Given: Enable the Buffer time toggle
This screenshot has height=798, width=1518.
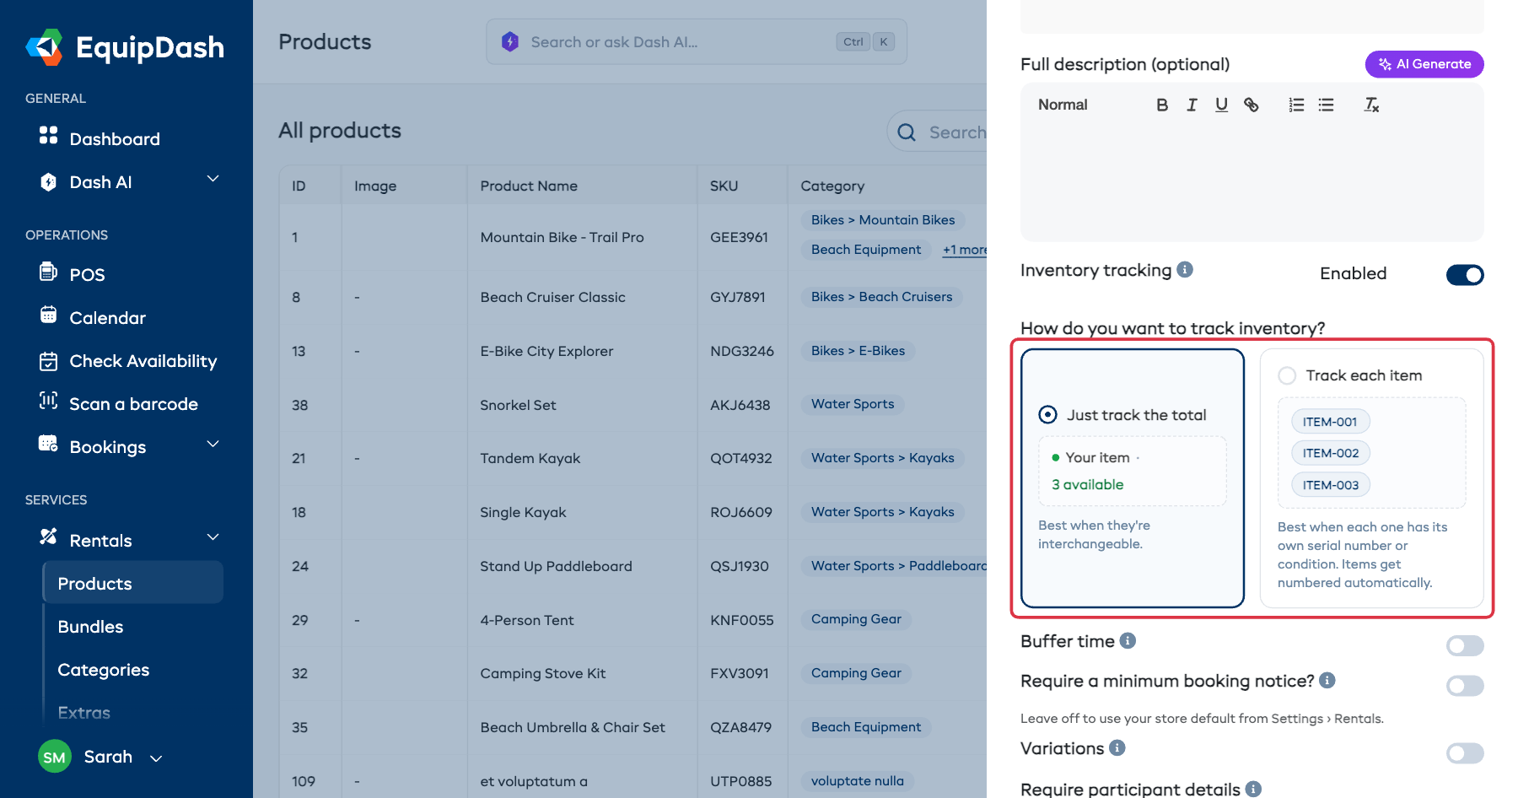Looking at the screenshot, I should point(1465,645).
